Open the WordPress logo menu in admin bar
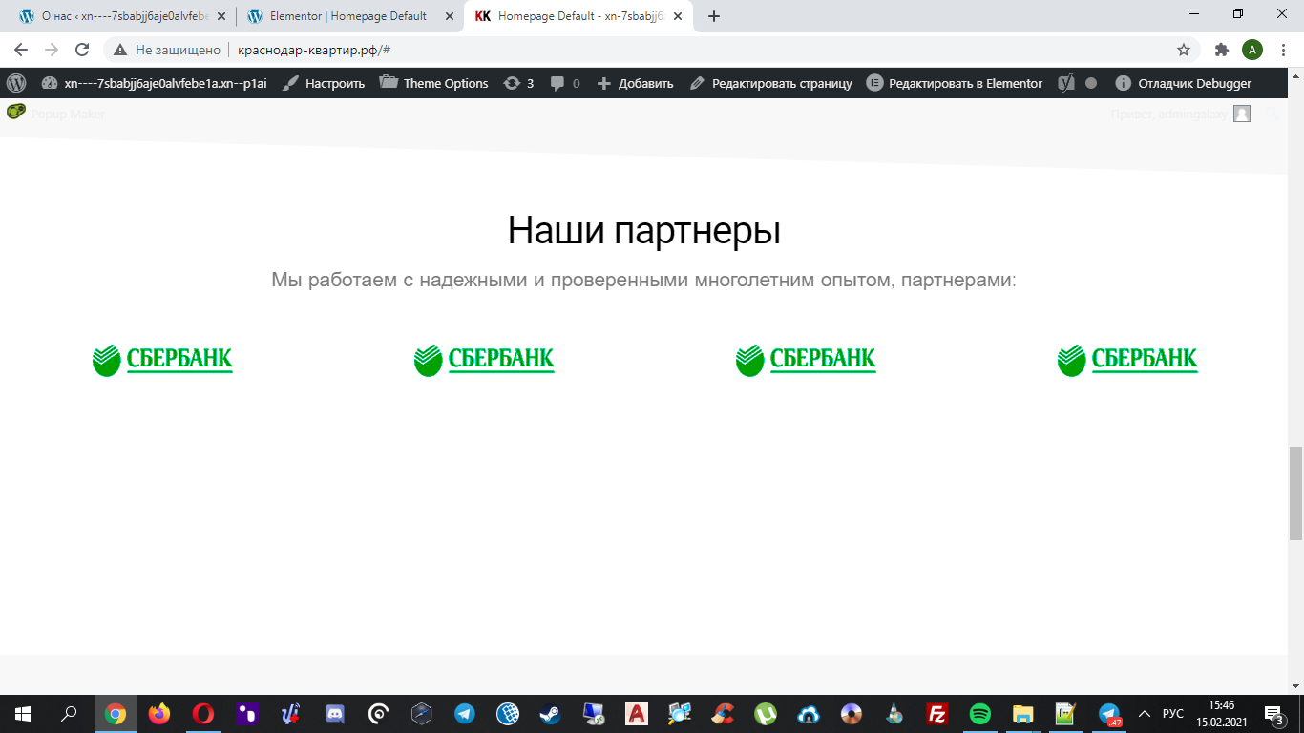This screenshot has height=733, width=1304. pos(16,83)
